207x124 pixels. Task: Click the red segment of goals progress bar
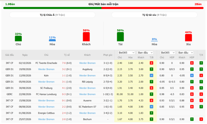[x=153, y=8]
